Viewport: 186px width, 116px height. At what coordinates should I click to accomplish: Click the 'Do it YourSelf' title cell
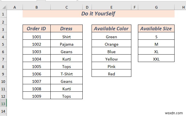point(98,14)
